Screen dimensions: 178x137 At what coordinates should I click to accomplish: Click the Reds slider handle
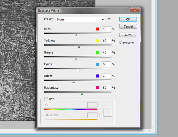click(x=76, y=35)
